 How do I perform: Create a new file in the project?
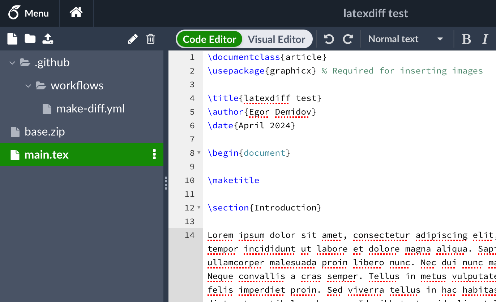12,39
